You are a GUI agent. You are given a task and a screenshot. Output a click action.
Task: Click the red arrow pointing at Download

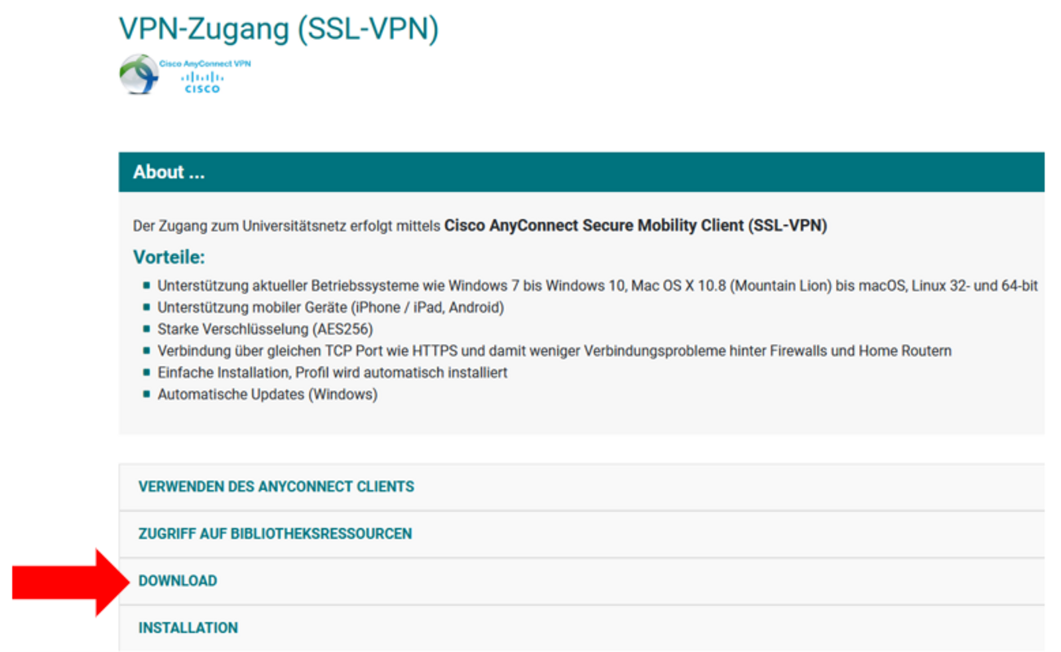[65, 581]
